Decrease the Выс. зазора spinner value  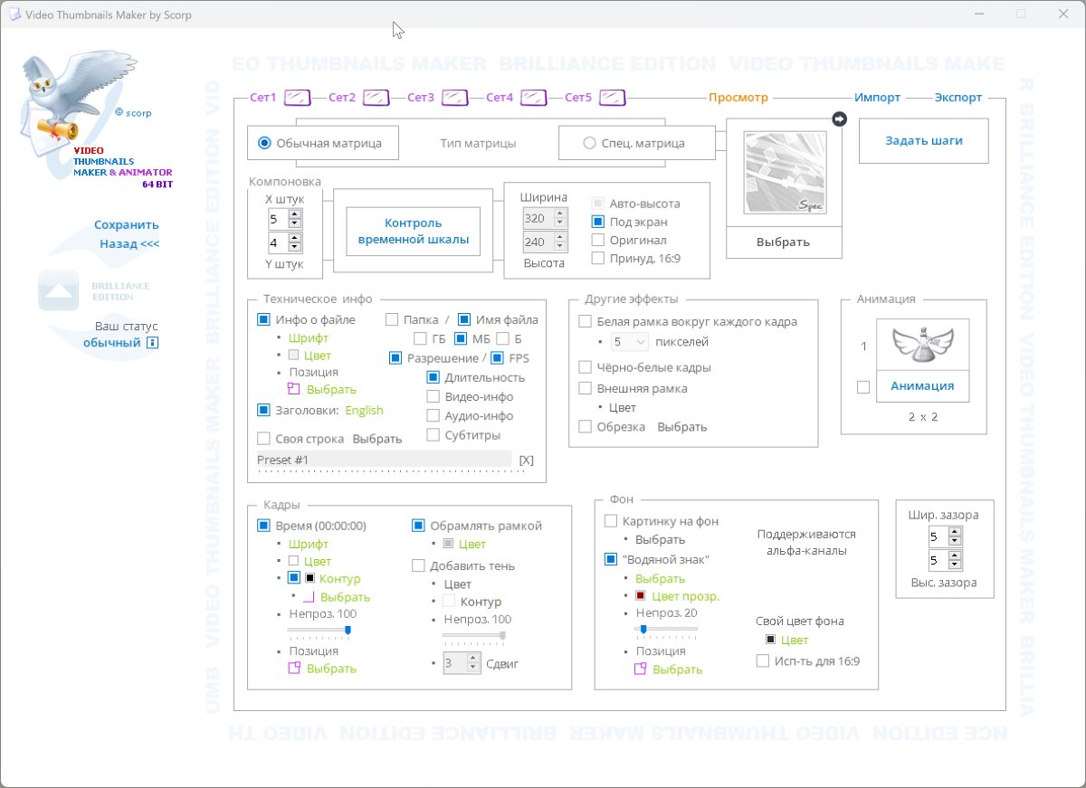click(956, 565)
